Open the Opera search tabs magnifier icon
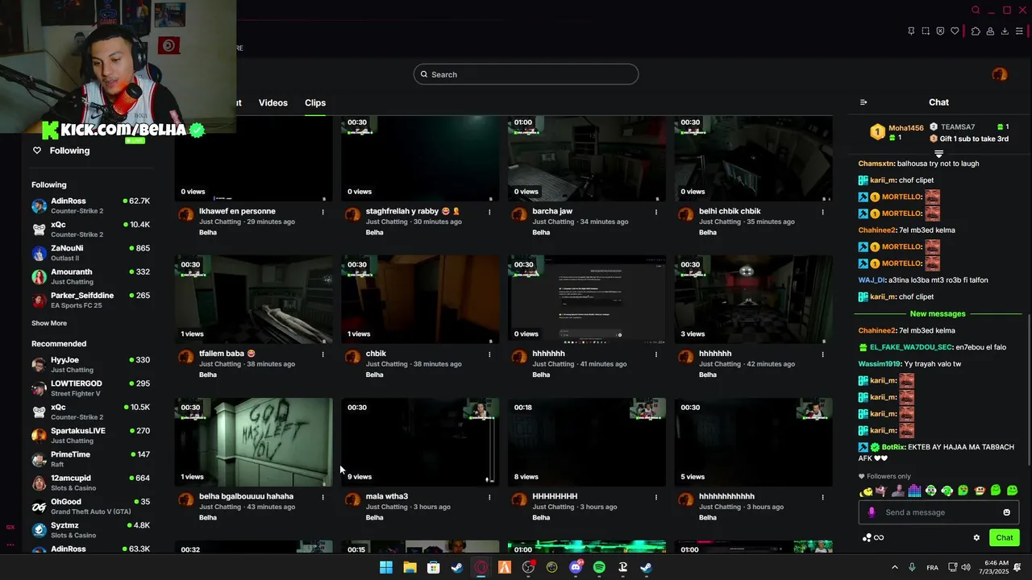The width and height of the screenshot is (1032, 580). [x=976, y=10]
